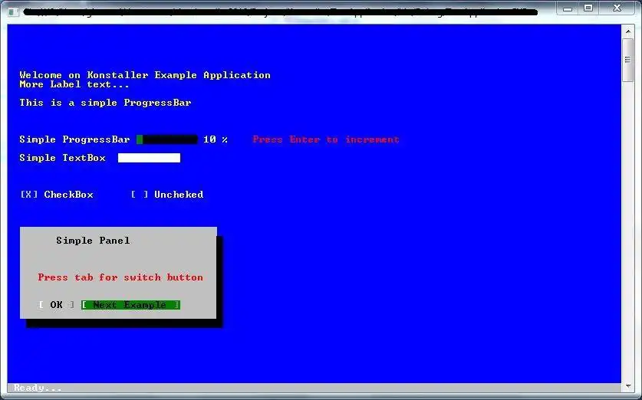Click the vertical scrollbar thumb

click(627, 60)
